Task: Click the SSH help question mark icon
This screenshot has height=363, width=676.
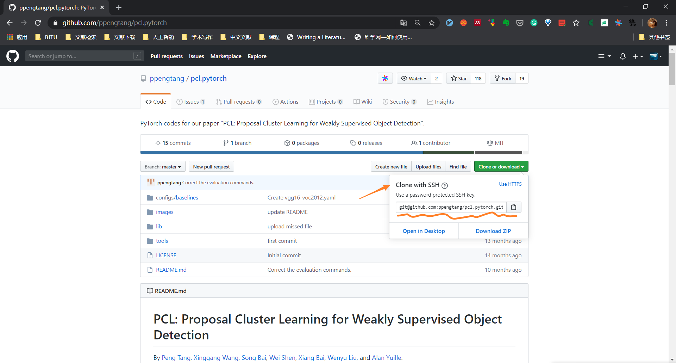Action: click(445, 185)
